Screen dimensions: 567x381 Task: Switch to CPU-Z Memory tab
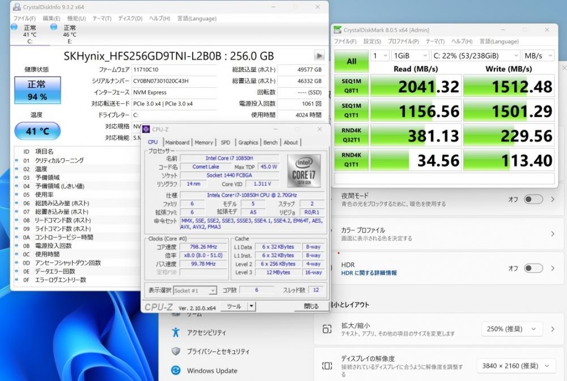204,142
